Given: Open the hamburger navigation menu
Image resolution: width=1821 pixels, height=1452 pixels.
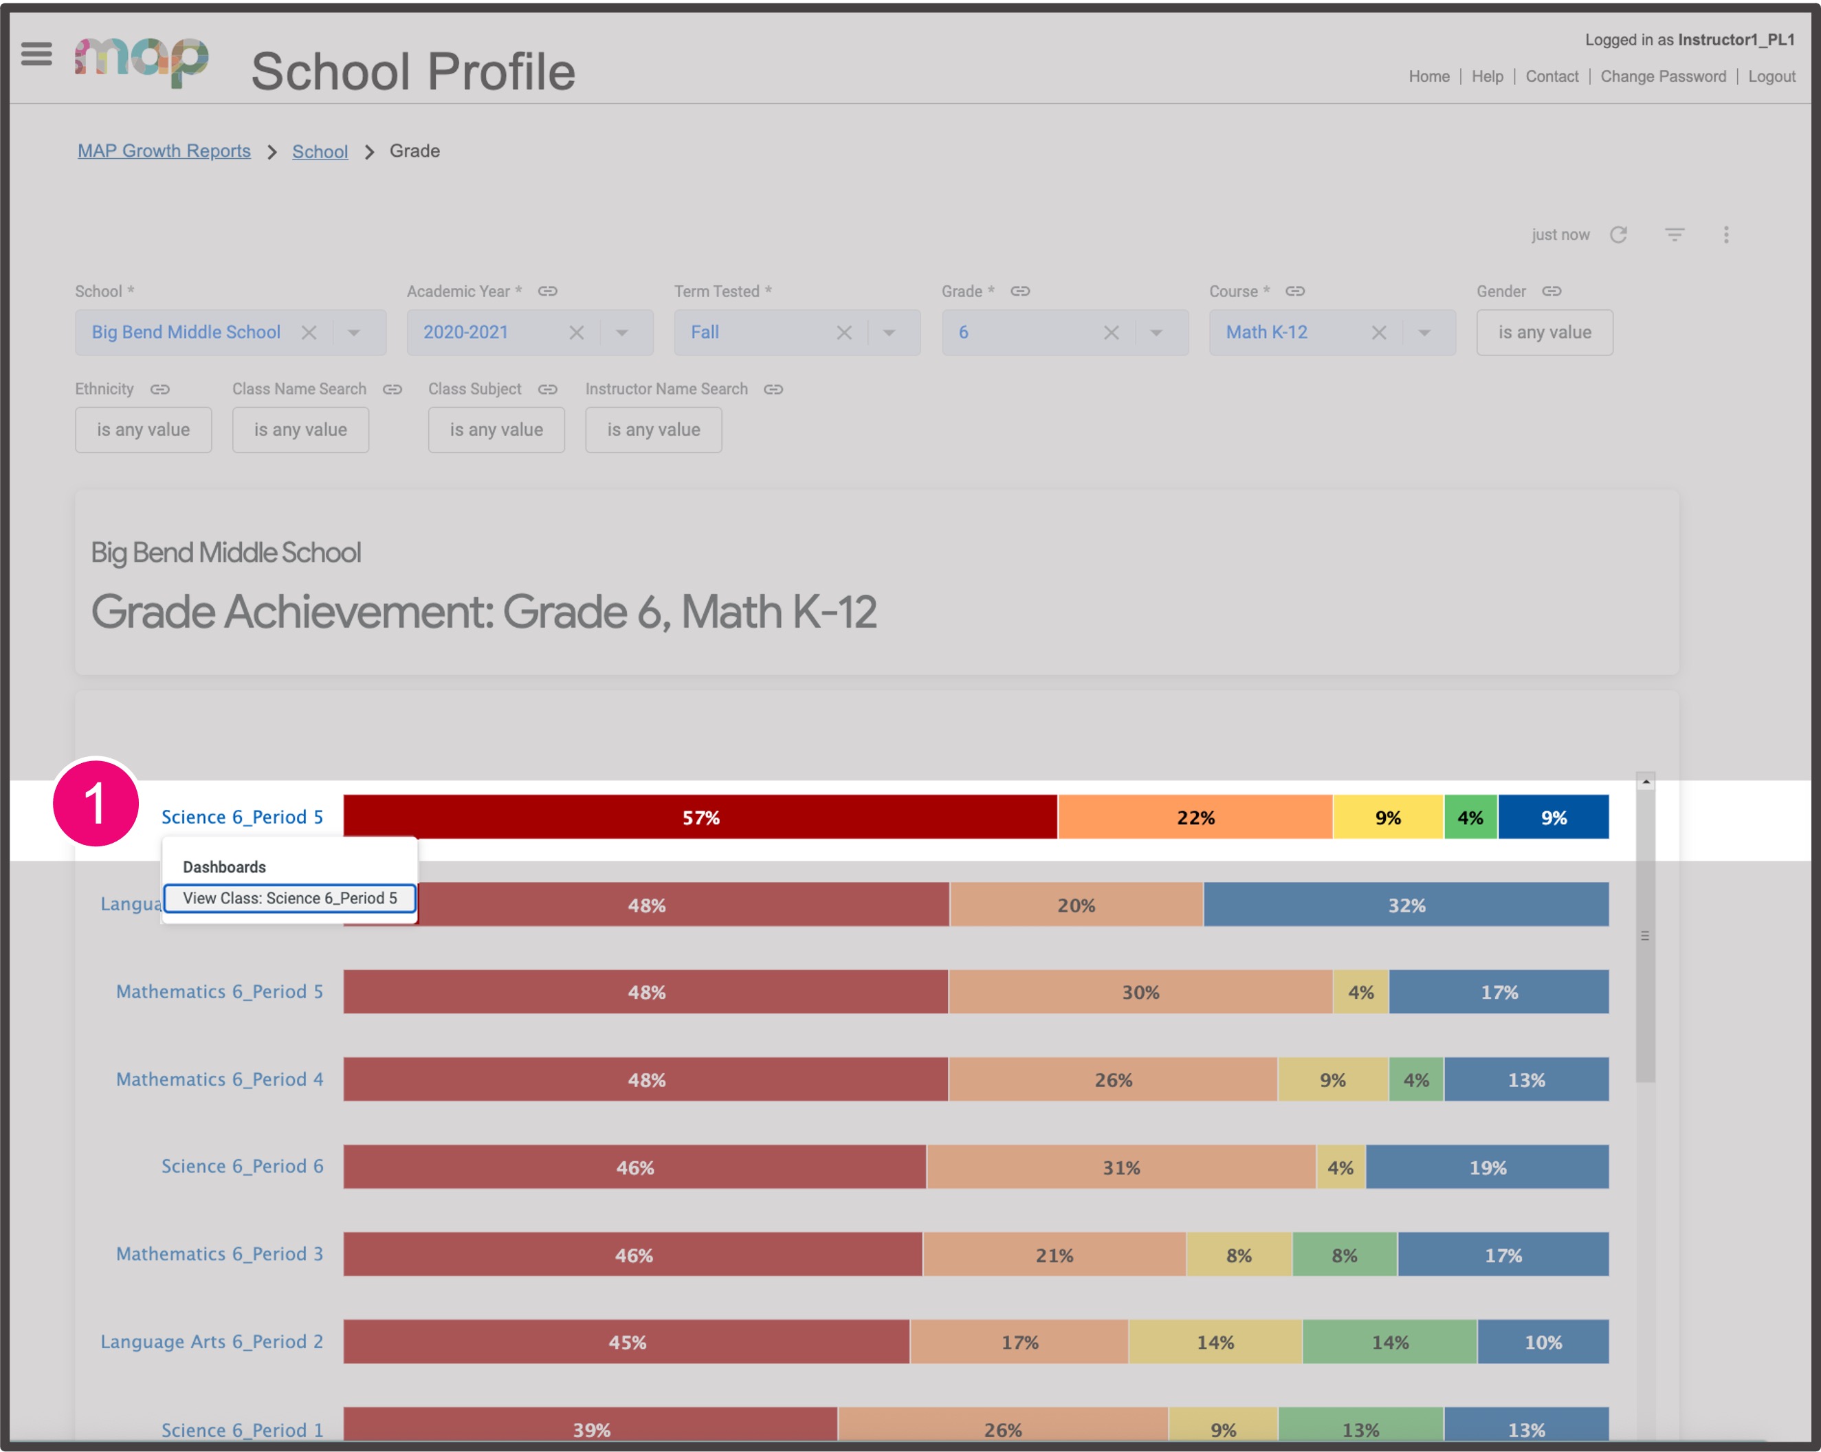Looking at the screenshot, I should 36,53.
